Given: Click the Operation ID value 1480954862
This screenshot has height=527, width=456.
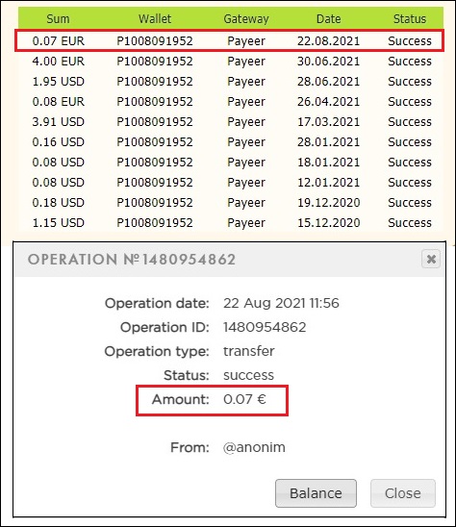Looking at the screenshot, I should [265, 327].
